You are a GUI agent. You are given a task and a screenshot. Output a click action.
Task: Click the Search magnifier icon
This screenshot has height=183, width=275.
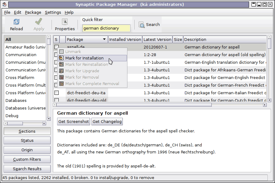tap(141, 25)
